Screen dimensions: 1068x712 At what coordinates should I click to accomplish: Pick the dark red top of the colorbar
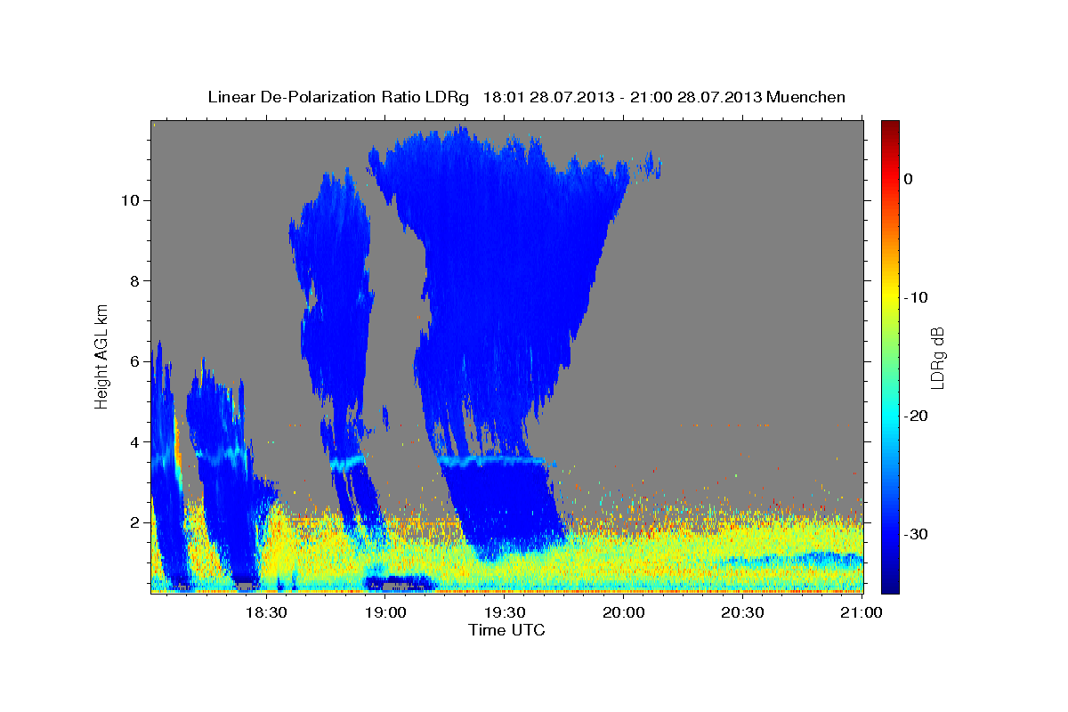tap(890, 126)
